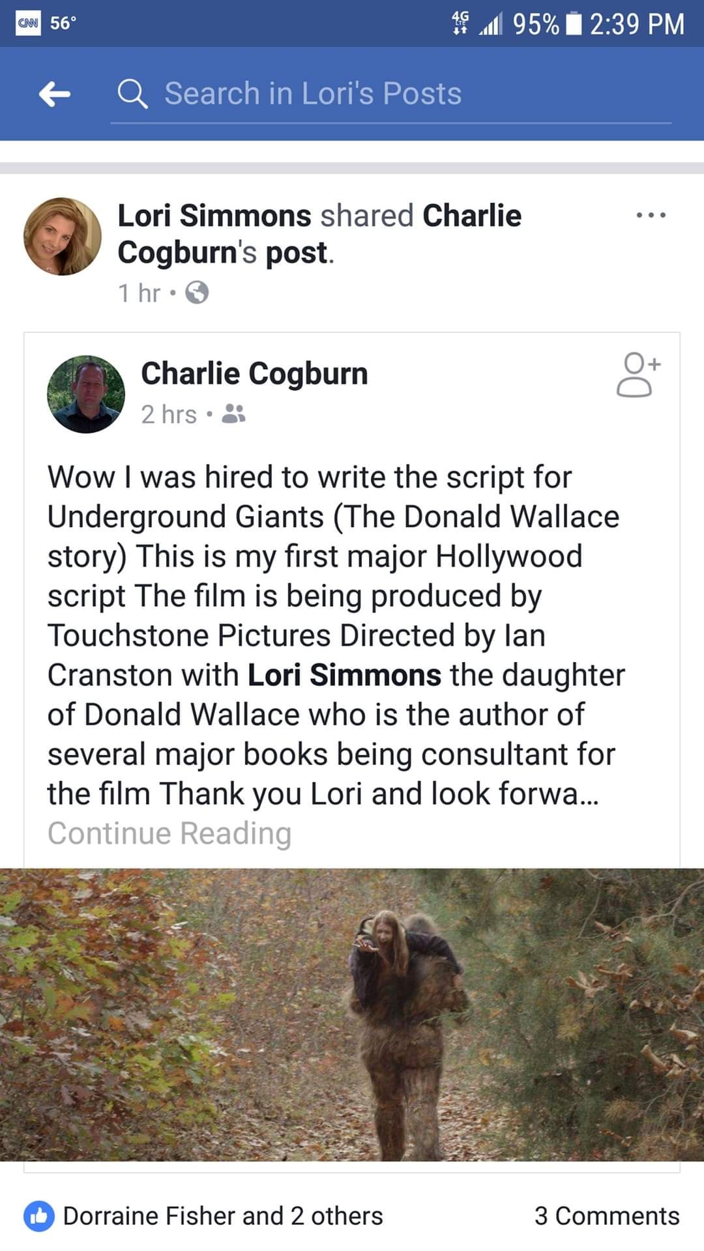View Dorraine Fisher and 2 others reactions
Screen dimensions: 704x1251
(223, 1216)
